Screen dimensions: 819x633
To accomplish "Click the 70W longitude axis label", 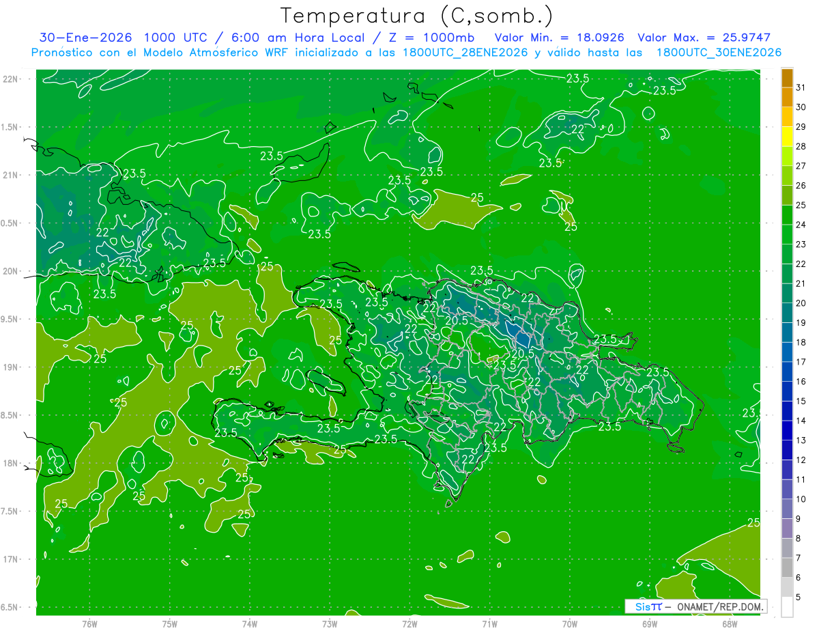I will coord(570,624).
